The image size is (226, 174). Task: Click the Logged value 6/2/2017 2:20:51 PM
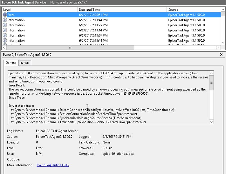click(x=117, y=136)
